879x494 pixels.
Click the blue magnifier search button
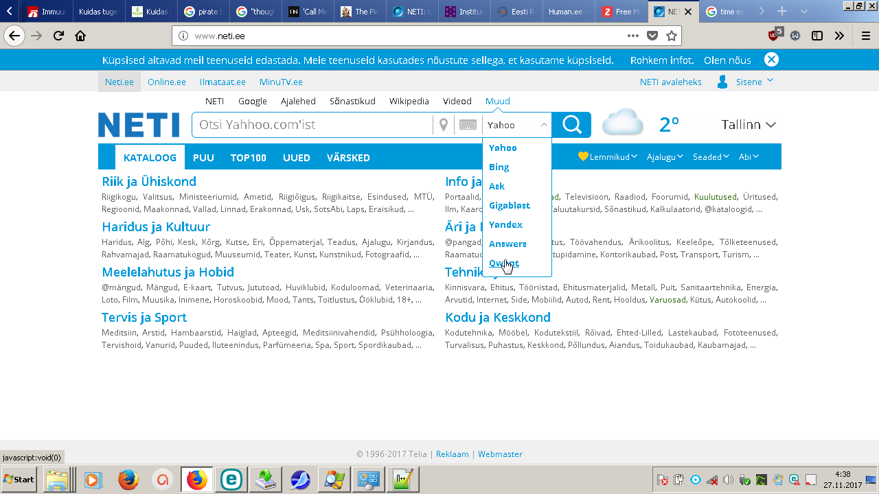571,125
